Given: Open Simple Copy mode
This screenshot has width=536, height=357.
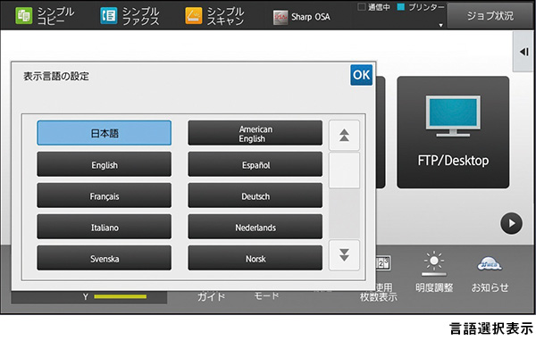Looking at the screenshot, I should click(44, 14).
